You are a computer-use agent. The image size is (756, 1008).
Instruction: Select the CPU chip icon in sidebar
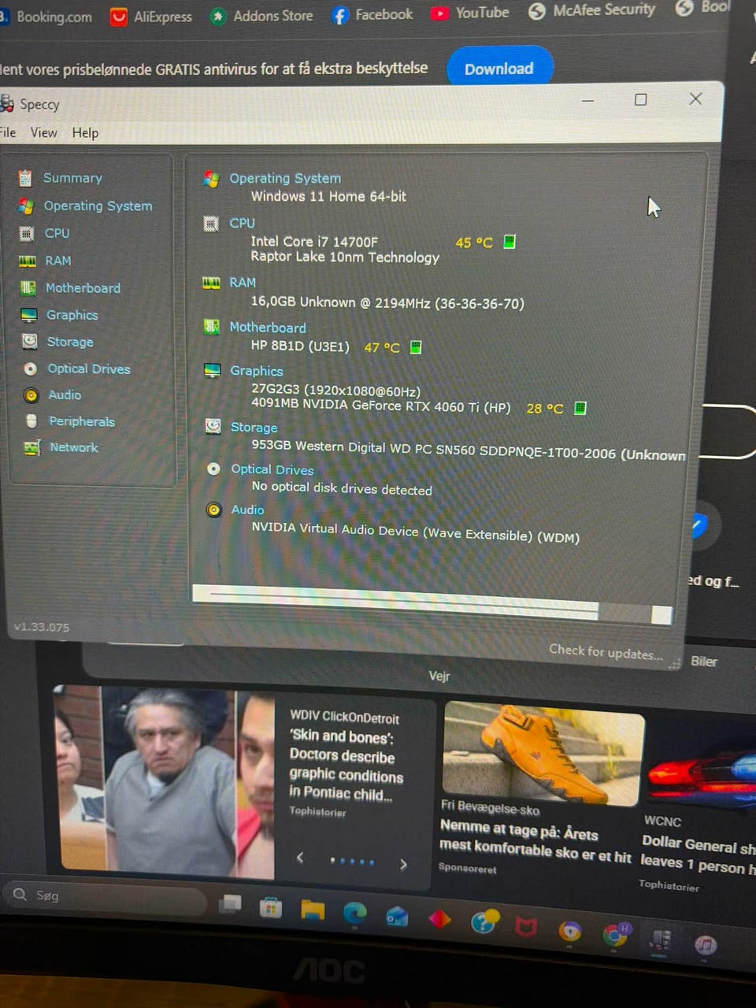[26, 233]
